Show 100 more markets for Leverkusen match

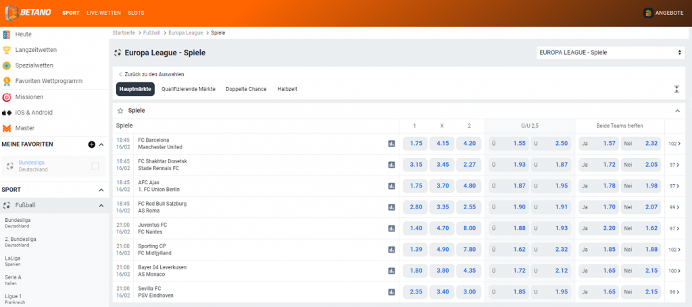point(674,271)
